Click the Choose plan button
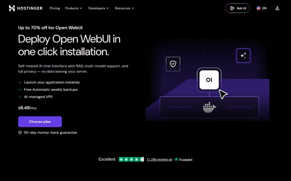 click(x=40, y=122)
